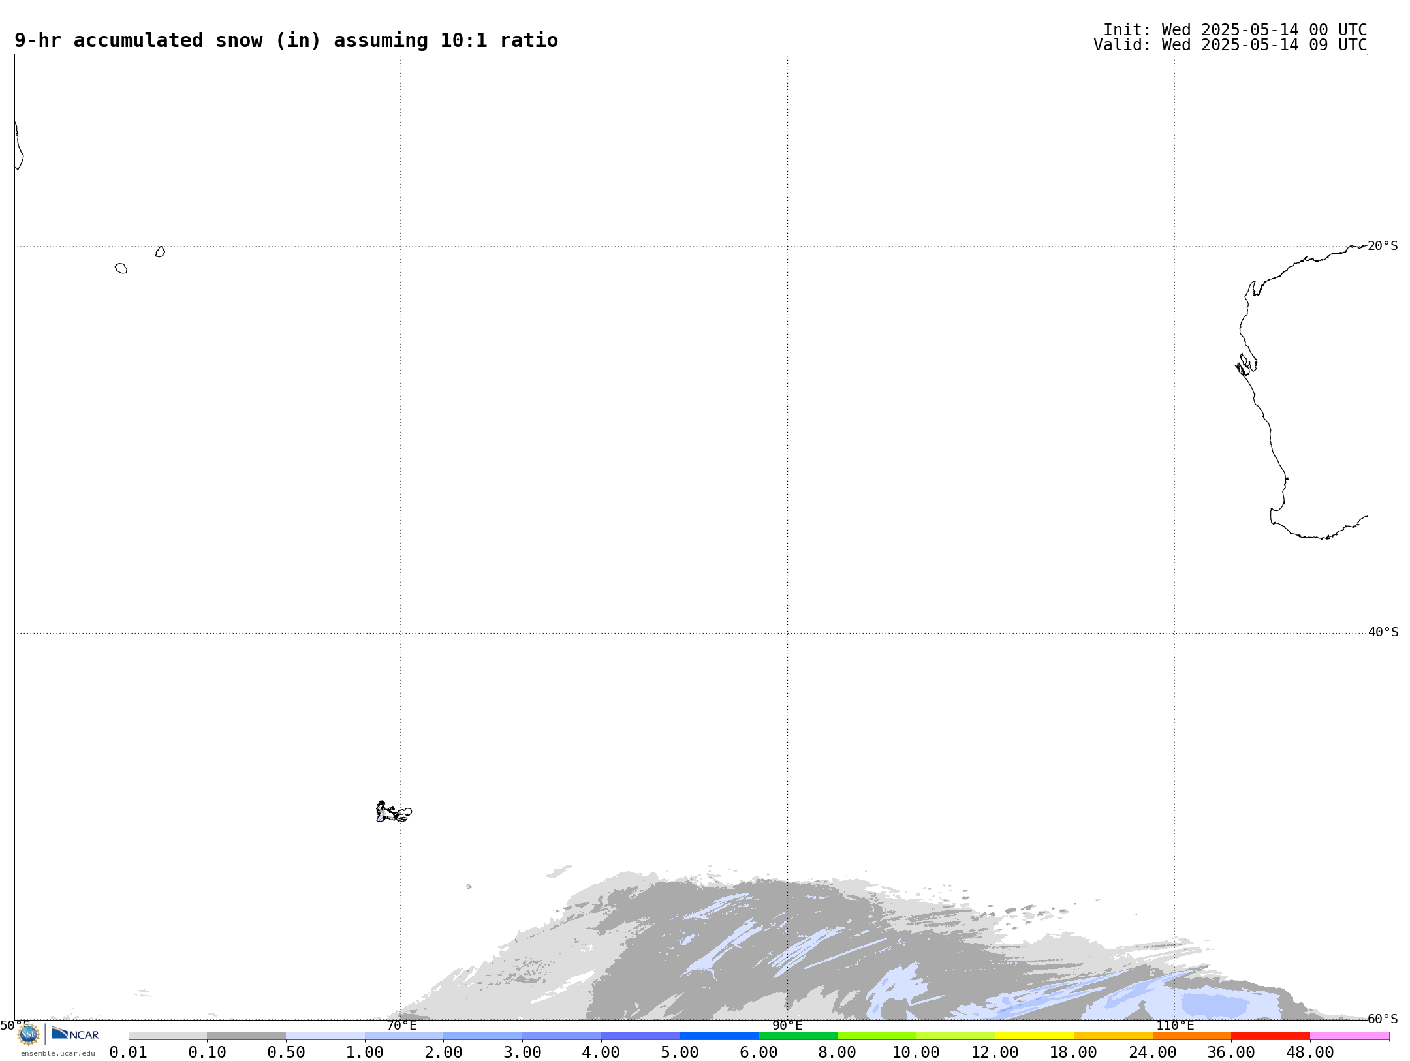Click the 'Init: Wed 2025-05-14 00 UTC' text

(x=1235, y=30)
